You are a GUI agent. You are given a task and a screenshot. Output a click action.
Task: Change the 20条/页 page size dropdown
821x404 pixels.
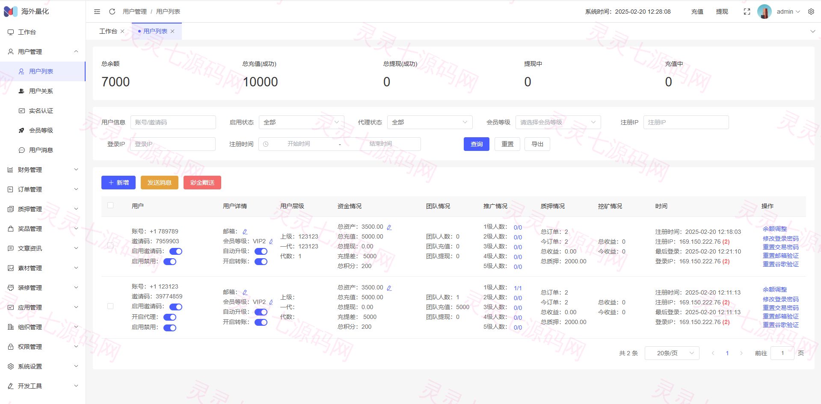tap(672, 353)
